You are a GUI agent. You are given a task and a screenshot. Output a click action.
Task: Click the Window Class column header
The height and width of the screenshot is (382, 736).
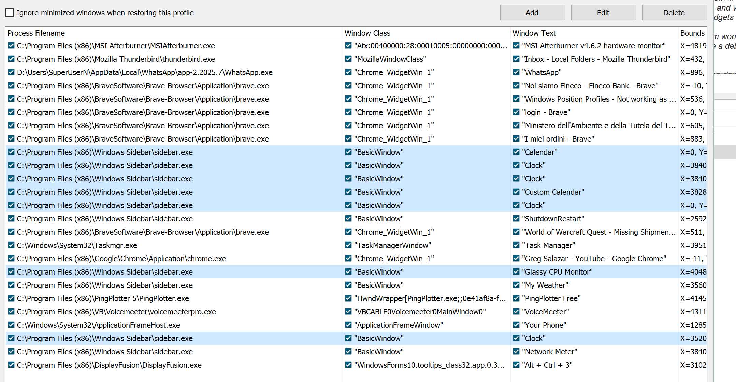[367, 33]
